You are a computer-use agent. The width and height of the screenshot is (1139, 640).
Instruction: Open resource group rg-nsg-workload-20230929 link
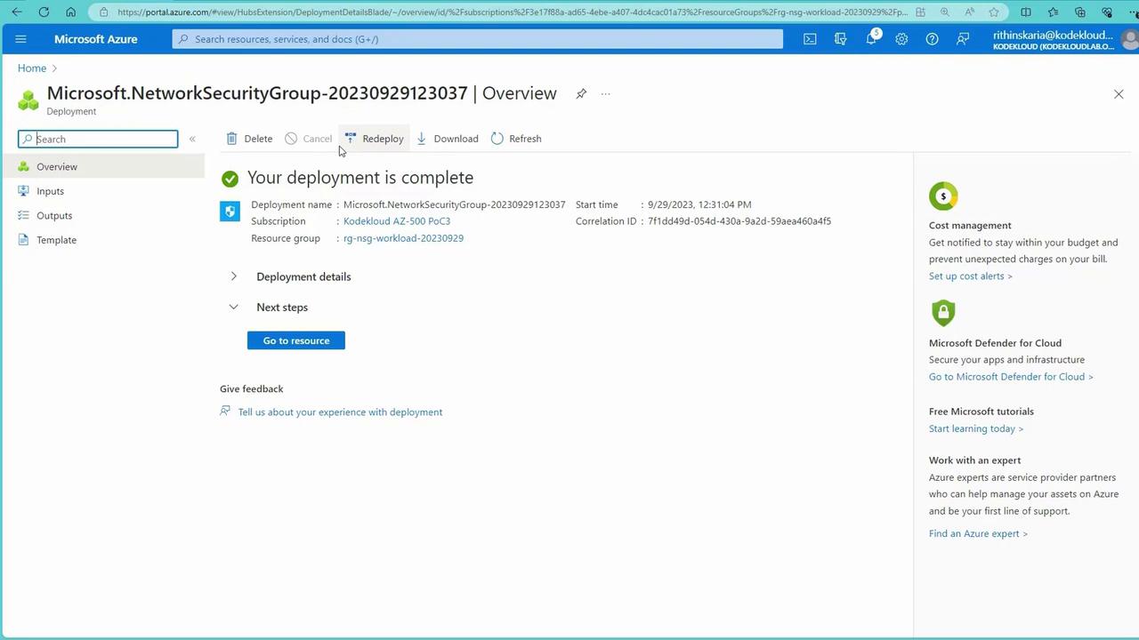pyautogui.click(x=403, y=238)
